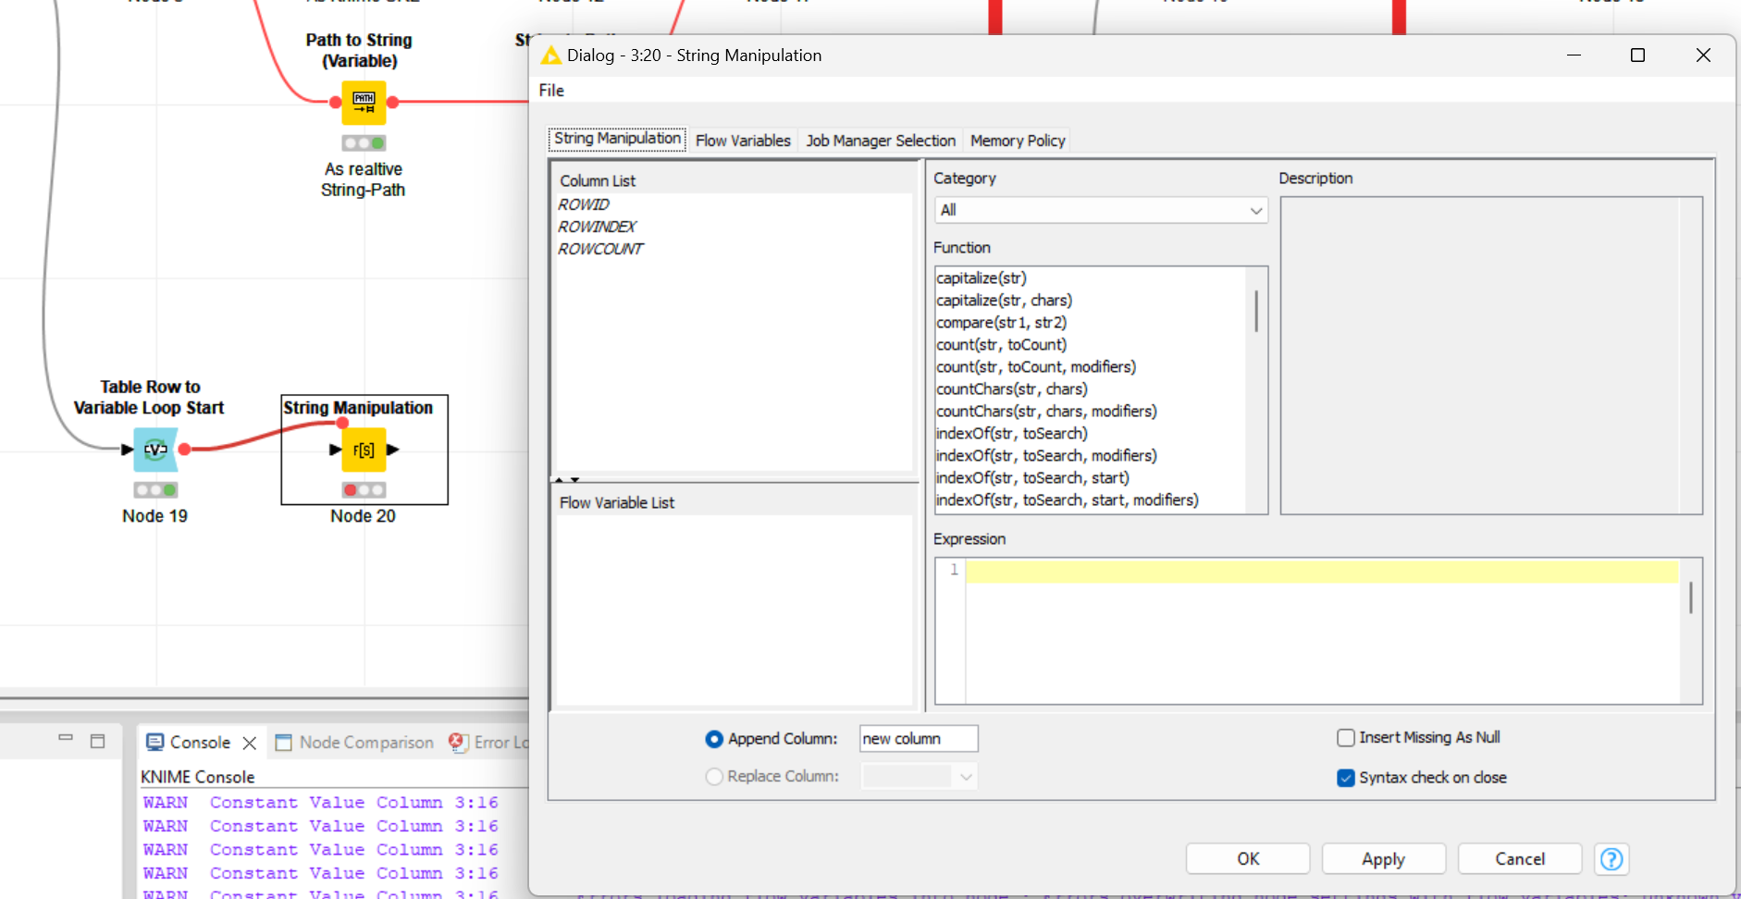The height and width of the screenshot is (899, 1741).
Task: Select ROWID in the Column List
Action: tap(583, 204)
